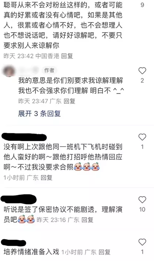154x261 pixels.
Task: Open the blurred author avatar
Action: [x=8, y=71]
